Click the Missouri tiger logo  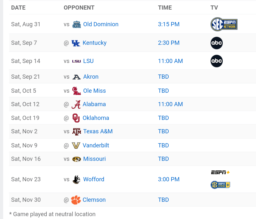click(76, 159)
